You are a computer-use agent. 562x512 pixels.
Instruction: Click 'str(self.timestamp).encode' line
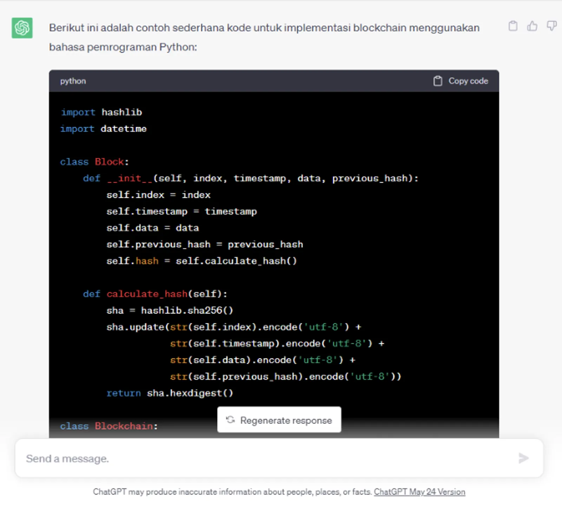click(x=277, y=343)
